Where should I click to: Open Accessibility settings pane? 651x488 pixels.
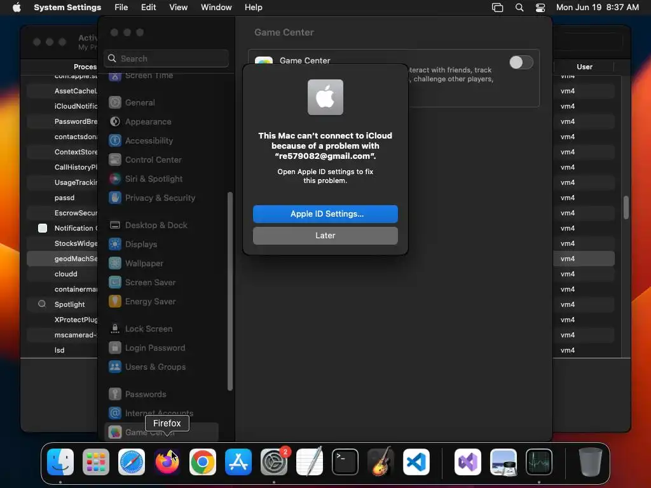click(x=140, y=140)
